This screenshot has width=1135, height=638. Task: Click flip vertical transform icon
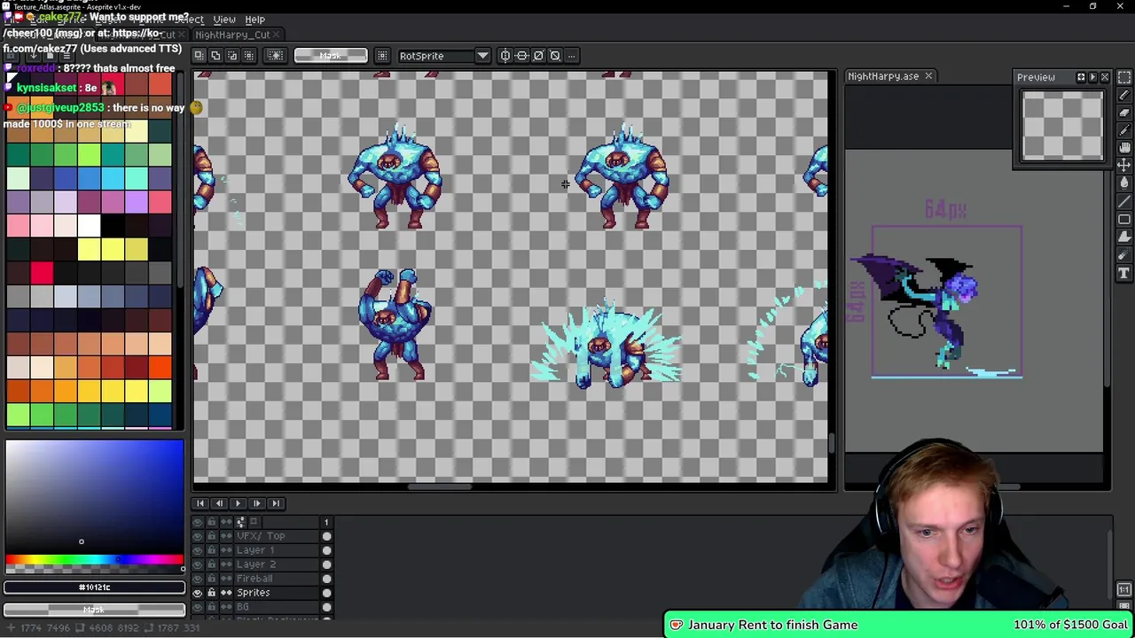[522, 55]
